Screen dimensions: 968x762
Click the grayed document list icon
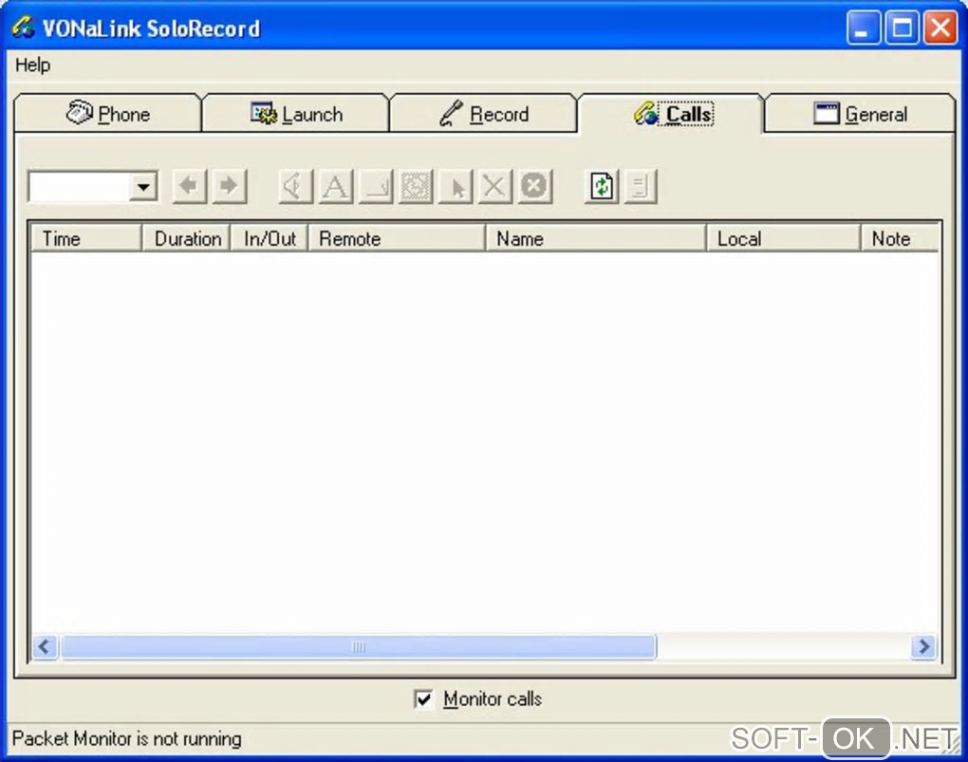click(x=641, y=186)
